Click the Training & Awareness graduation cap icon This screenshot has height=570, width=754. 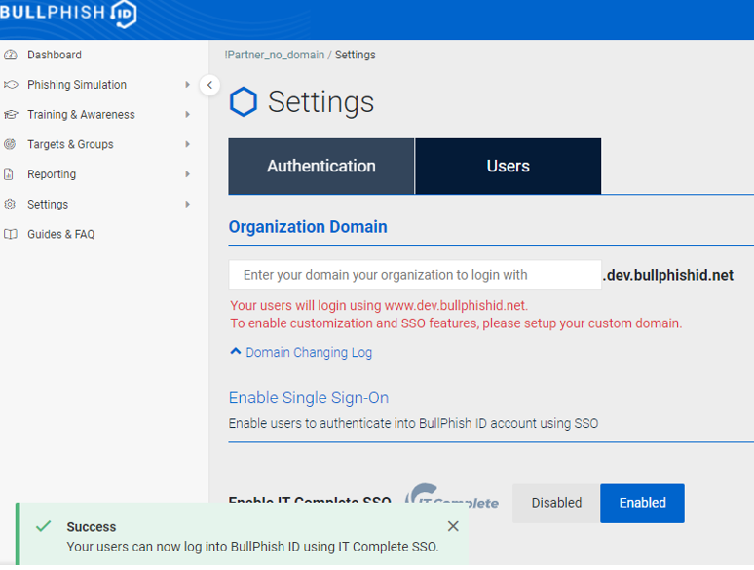(x=11, y=114)
